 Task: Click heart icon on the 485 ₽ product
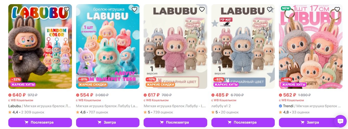tap(270, 10)
